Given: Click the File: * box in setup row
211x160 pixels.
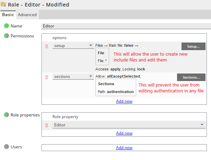Looking at the screenshot, I should pyautogui.click(x=102, y=57).
